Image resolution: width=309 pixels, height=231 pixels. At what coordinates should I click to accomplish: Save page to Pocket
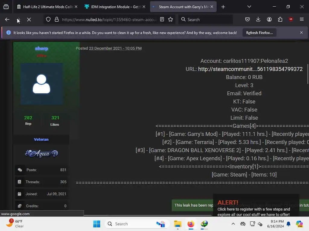click(247, 20)
